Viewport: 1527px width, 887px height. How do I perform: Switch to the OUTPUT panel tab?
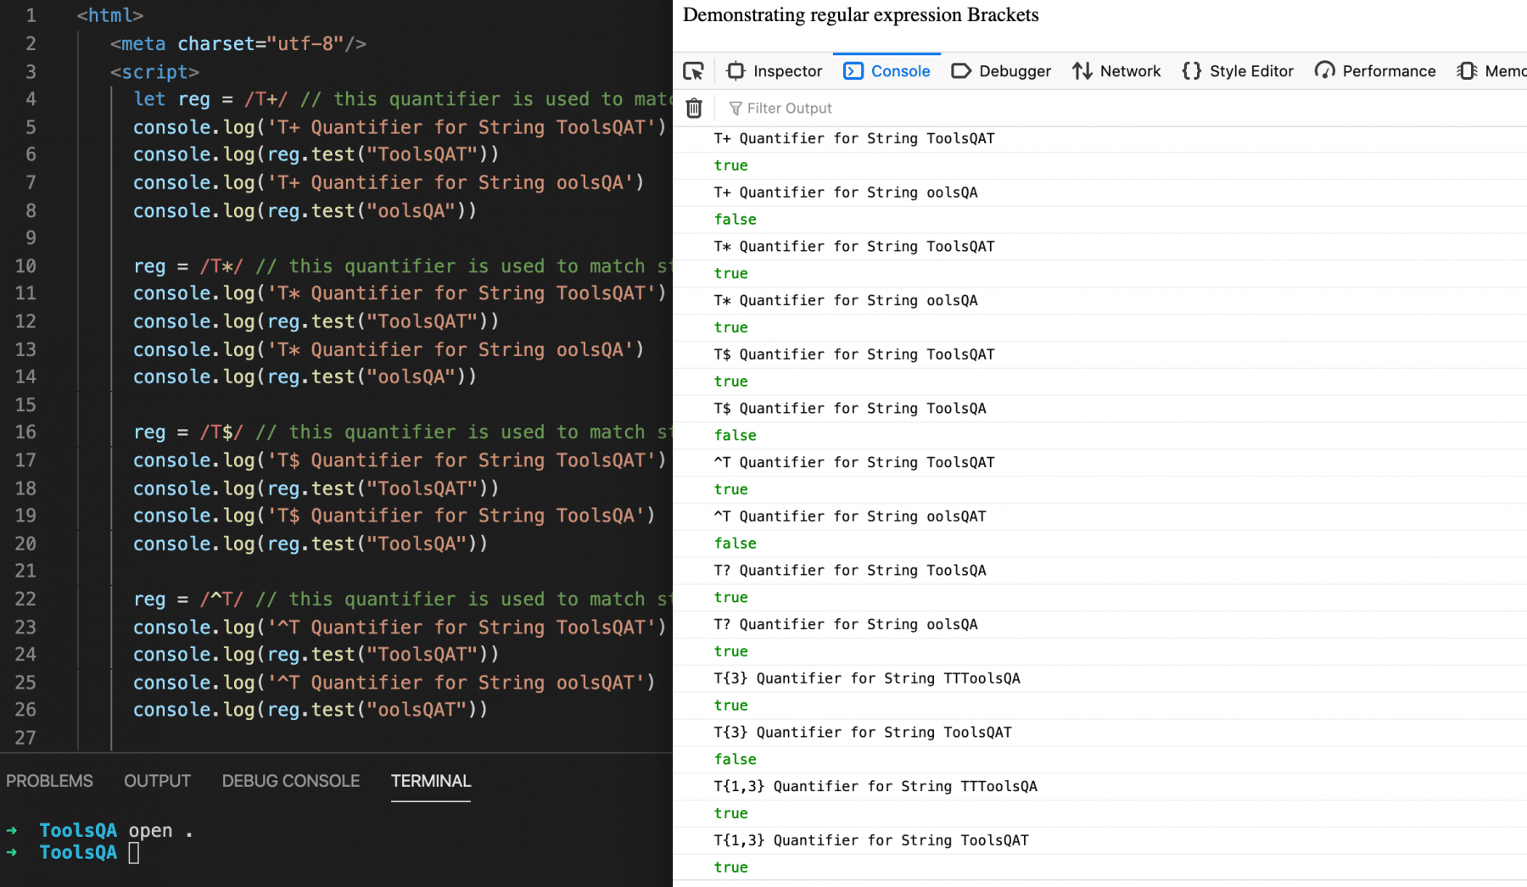click(x=157, y=781)
